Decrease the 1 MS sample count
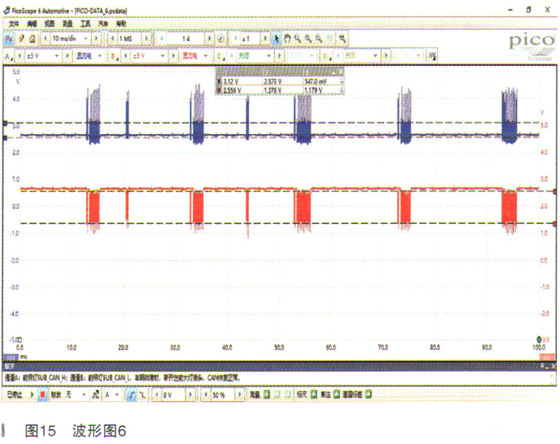Image resolution: width=560 pixels, height=444 pixels. [x=113, y=38]
